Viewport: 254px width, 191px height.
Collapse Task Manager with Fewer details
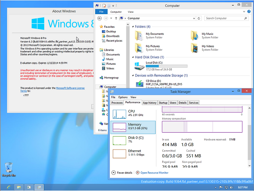(122, 173)
